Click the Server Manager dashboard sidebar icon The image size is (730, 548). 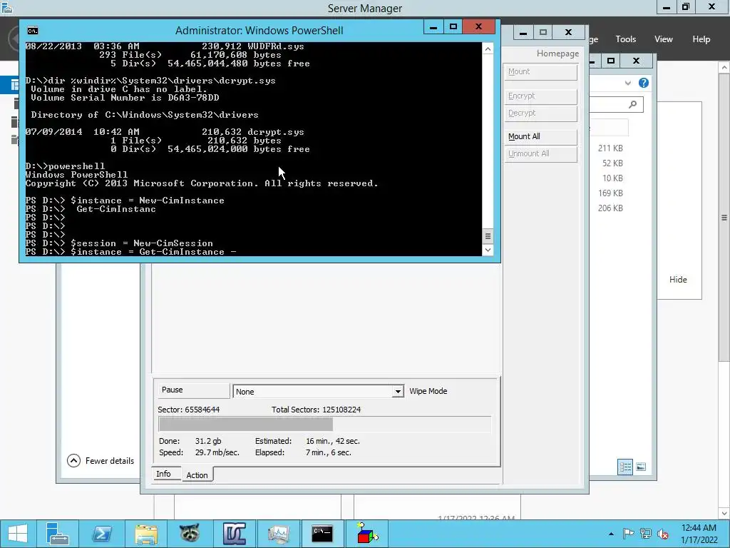(15, 85)
